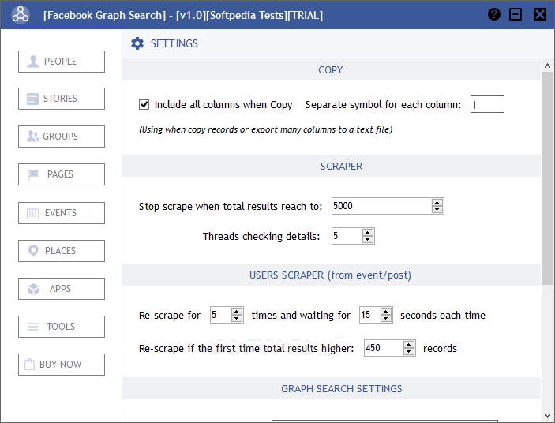Click the GRAPH SEARCH SETTINGS header
This screenshot has height=423, width=555.
coord(332,388)
